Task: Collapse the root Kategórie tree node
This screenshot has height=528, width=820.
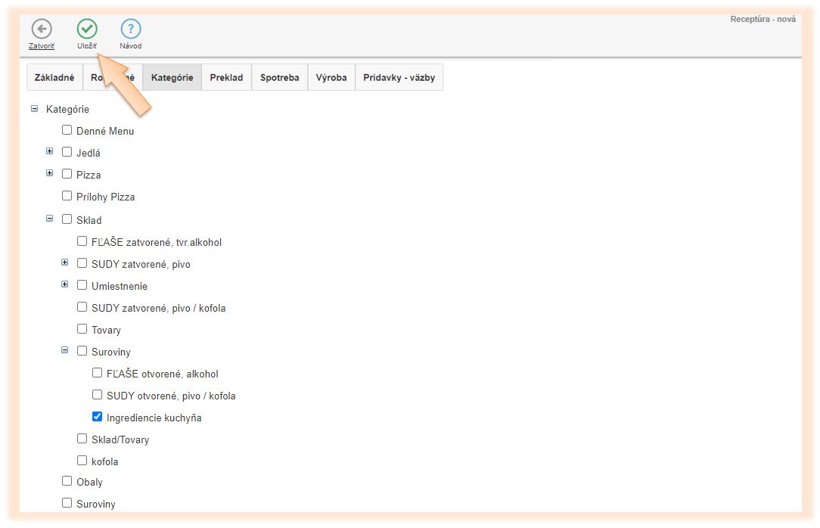Action: [34, 109]
